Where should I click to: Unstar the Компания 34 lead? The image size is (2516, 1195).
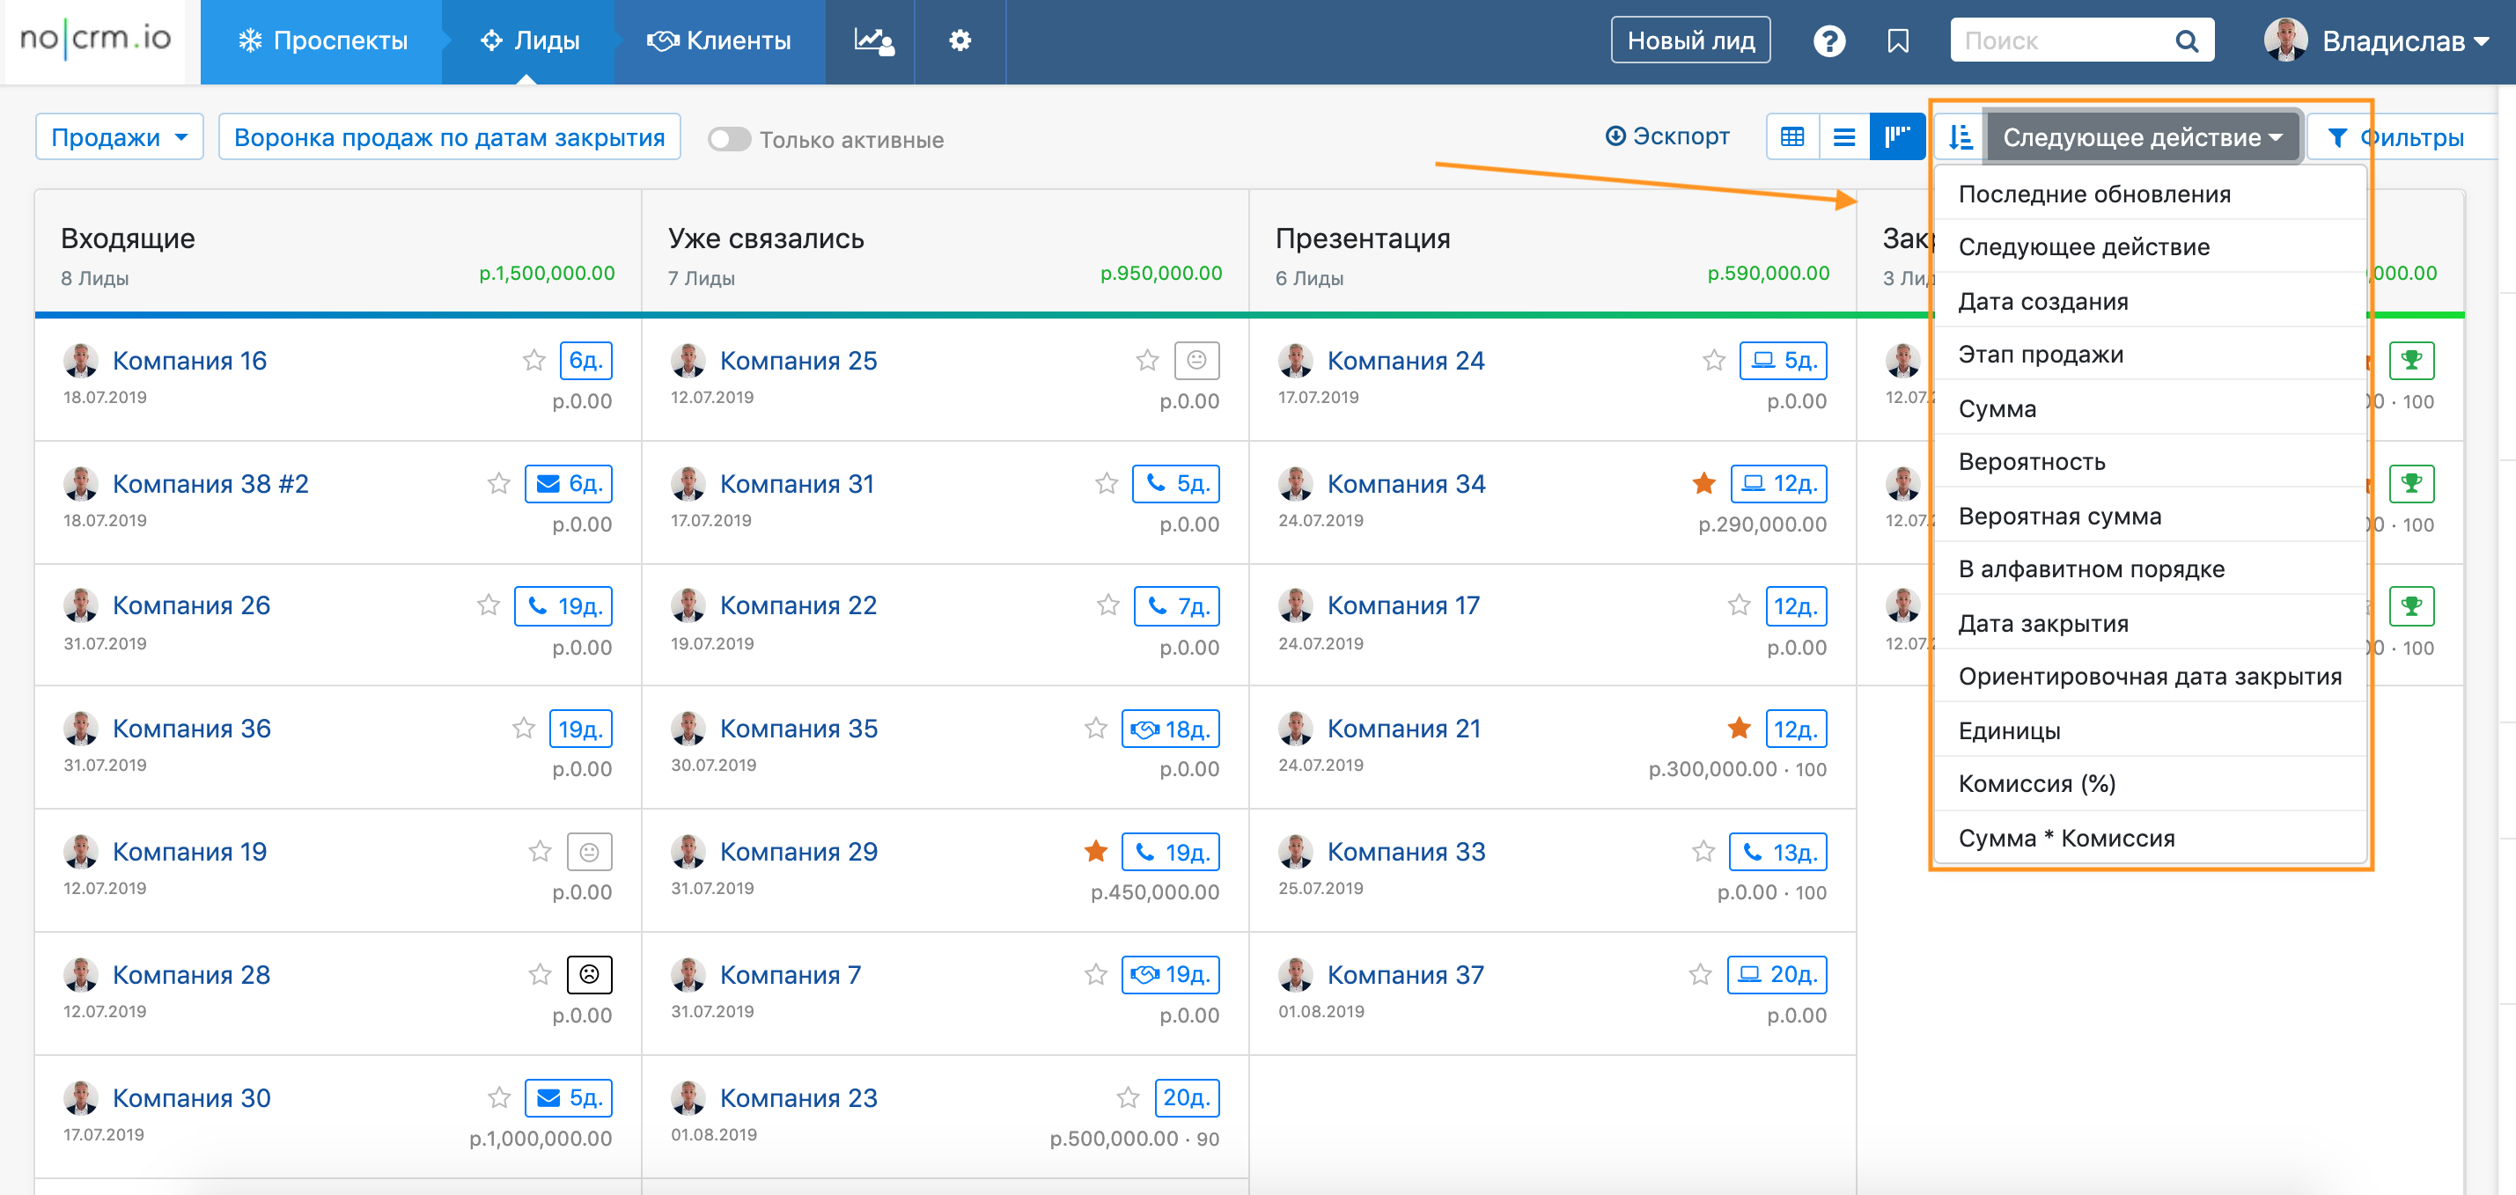click(1703, 483)
